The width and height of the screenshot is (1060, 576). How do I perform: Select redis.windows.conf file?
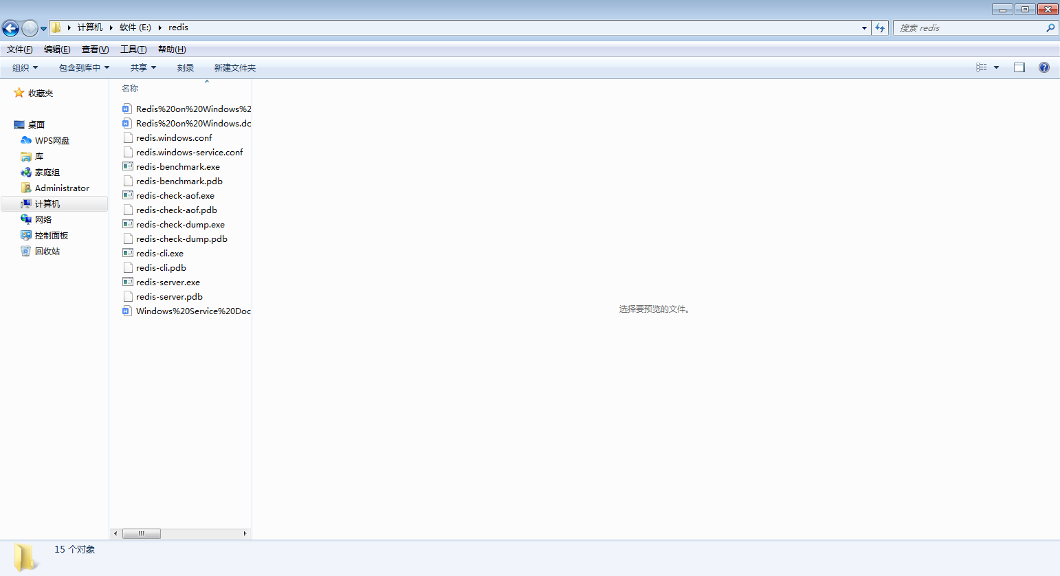click(168, 137)
